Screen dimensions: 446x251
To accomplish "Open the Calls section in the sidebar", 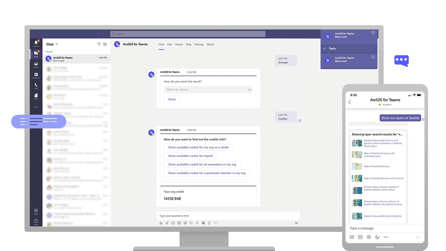I will click(x=36, y=86).
